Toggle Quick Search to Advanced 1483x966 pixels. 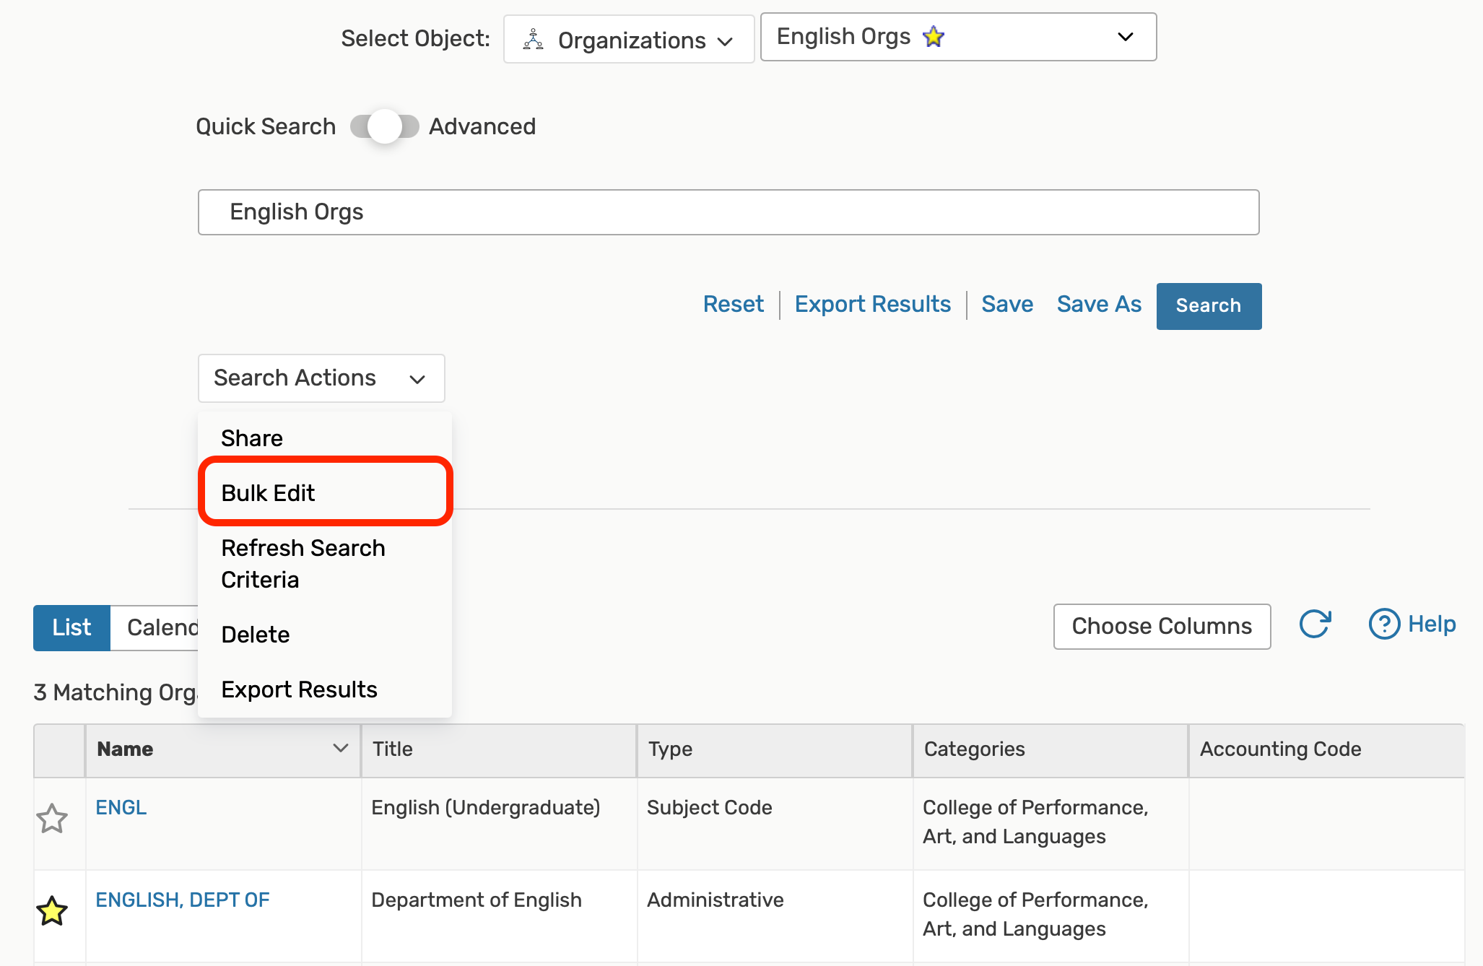(x=384, y=127)
